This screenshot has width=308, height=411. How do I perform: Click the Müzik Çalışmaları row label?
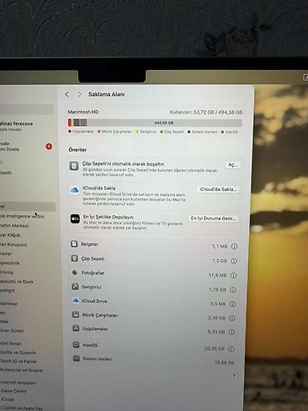pyautogui.click(x=100, y=315)
